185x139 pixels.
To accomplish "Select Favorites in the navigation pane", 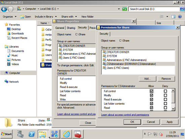I will point(14,25).
